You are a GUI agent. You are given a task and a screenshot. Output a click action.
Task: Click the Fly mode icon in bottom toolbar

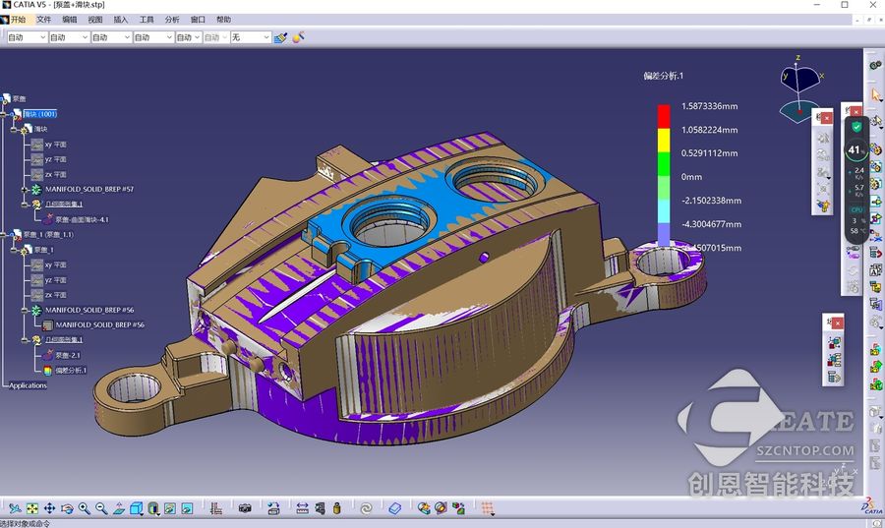[x=15, y=508]
